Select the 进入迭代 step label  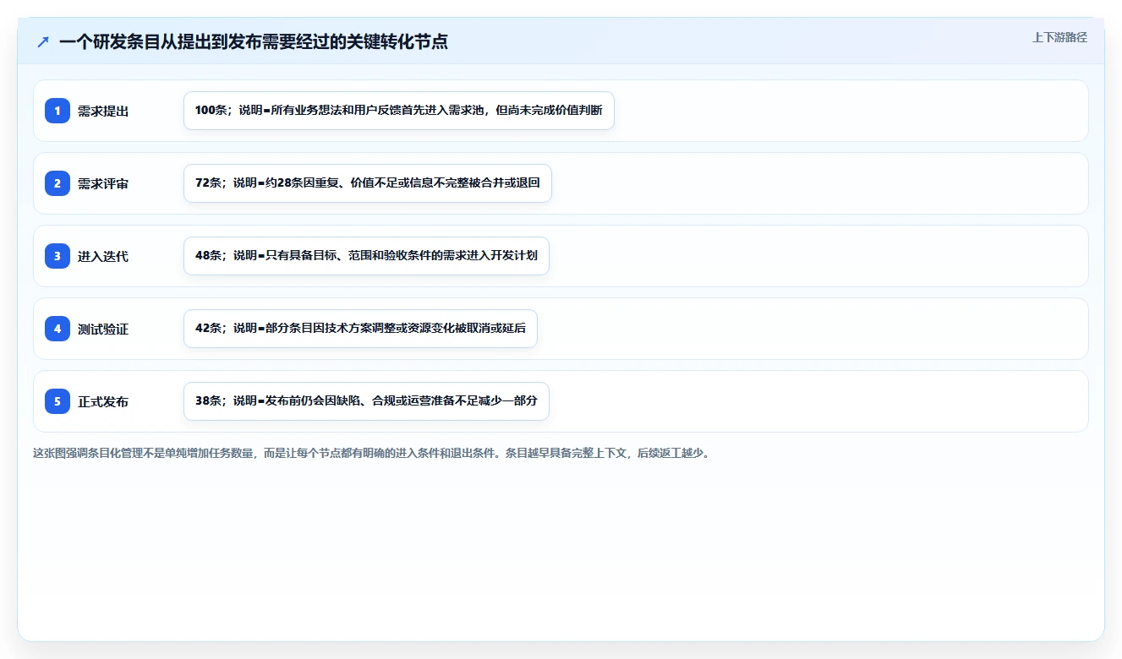click(x=103, y=256)
